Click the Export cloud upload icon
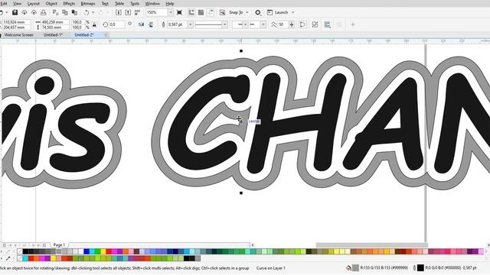490x275 pixels. point(34,12)
